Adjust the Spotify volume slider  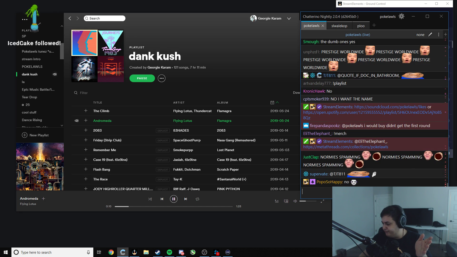[308, 201]
